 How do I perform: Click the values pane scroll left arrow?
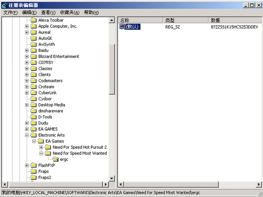[121, 185]
